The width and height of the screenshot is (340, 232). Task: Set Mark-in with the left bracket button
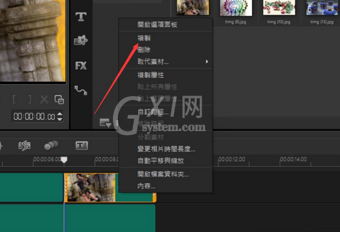pos(14,100)
